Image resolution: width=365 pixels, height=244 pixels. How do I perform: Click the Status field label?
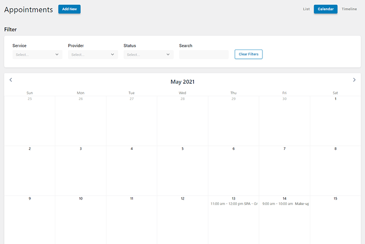pos(129,46)
